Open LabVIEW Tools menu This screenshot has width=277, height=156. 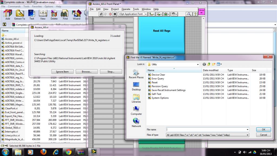click(x=136, y=9)
